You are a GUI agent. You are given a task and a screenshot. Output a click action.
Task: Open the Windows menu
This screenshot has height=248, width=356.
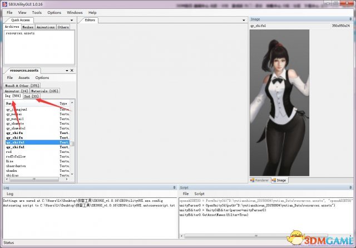tap(75, 12)
